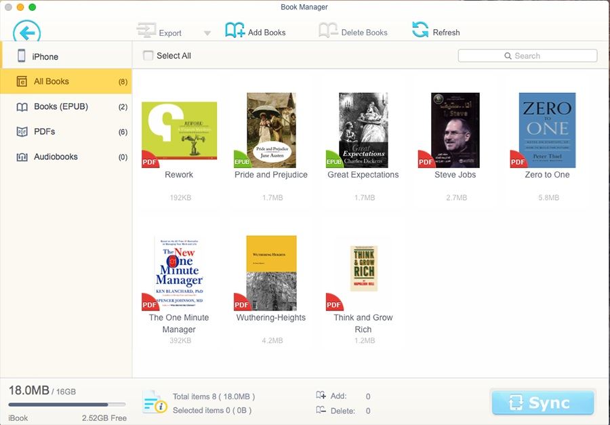Open the All Books category
The height and width of the screenshot is (425, 610).
pos(66,81)
